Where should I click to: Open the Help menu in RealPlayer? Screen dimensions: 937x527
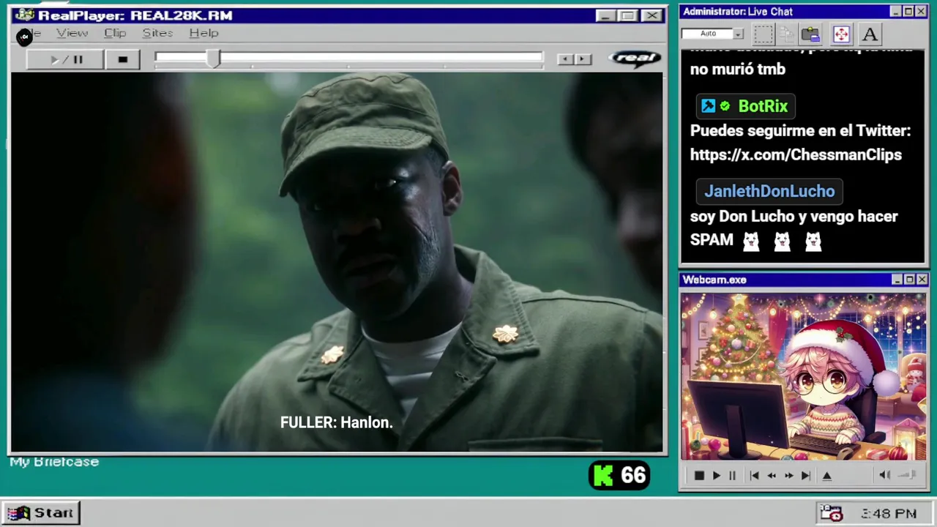pos(204,33)
